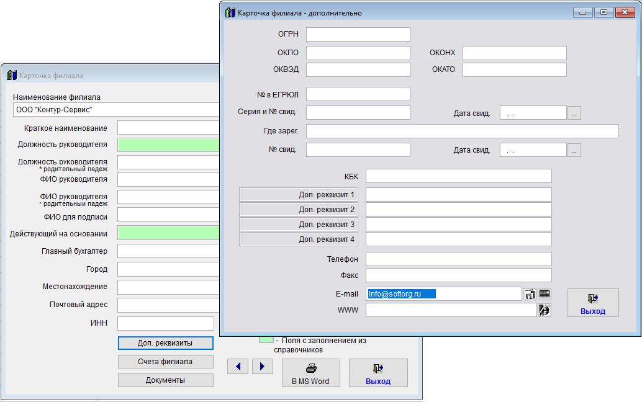Click into the Серия и № свид. field
642x402 pixels.
click(358, 112)
